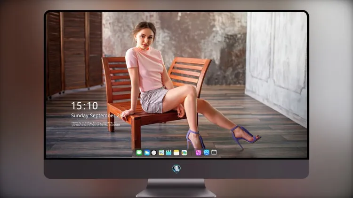Open the yellow Notes app in the dock
This screenshot has width=353, height=198.
pyautogui.click(x=176, y=152)
